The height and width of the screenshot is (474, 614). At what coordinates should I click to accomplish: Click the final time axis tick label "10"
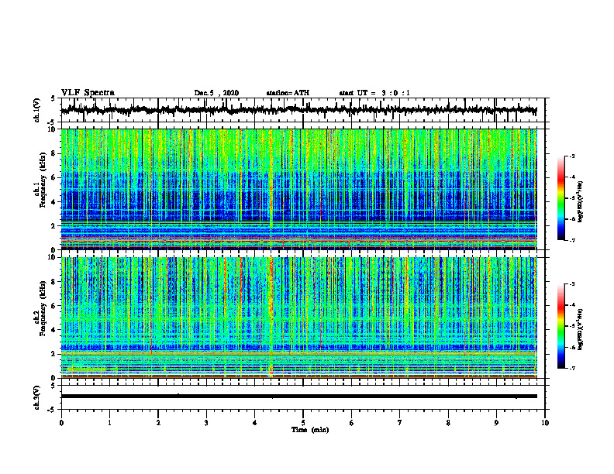(x=545, y=423)
